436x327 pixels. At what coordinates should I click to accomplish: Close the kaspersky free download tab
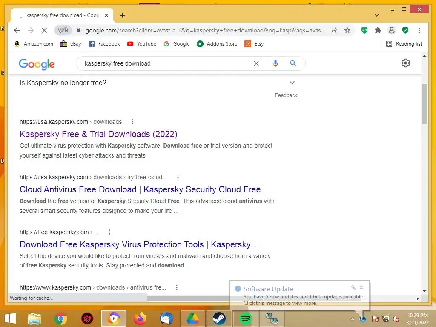106,15
